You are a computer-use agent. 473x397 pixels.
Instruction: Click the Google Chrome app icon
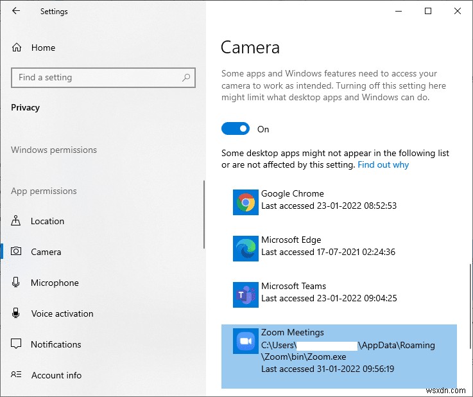246,202
